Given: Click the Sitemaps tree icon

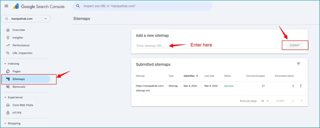Looking at the screenshot, I should point(8,79).
